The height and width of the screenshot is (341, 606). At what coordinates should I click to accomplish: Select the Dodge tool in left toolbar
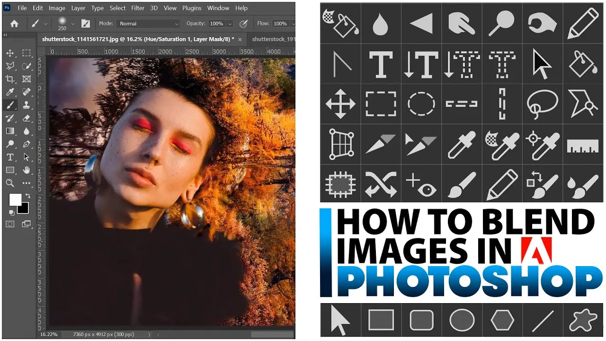point(10,144)
